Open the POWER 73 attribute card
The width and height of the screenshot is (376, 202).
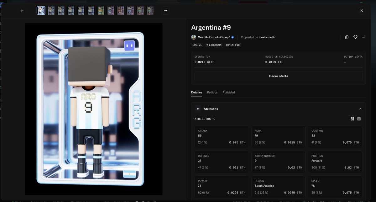[x=222, y=187]
